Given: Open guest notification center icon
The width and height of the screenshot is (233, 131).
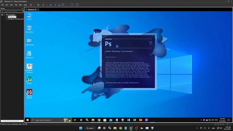Looking at the screenshot, I should (x=229, y=120).
